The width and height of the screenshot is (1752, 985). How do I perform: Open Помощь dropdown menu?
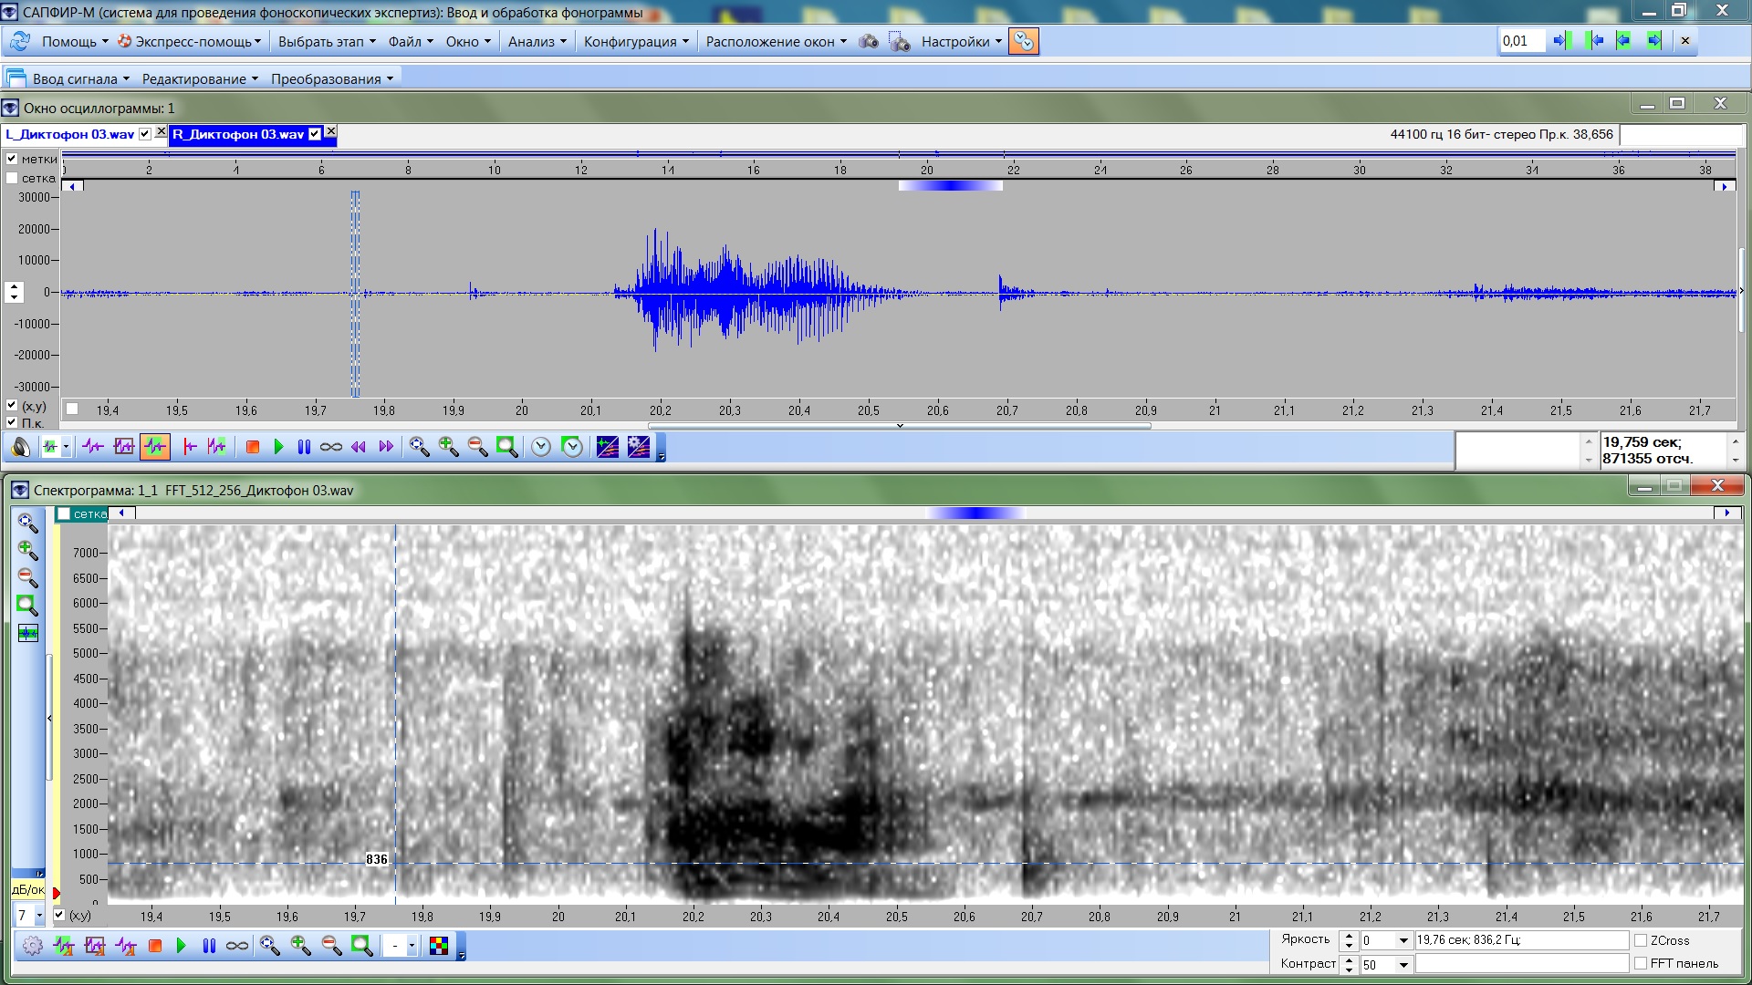tap(75, 42)
